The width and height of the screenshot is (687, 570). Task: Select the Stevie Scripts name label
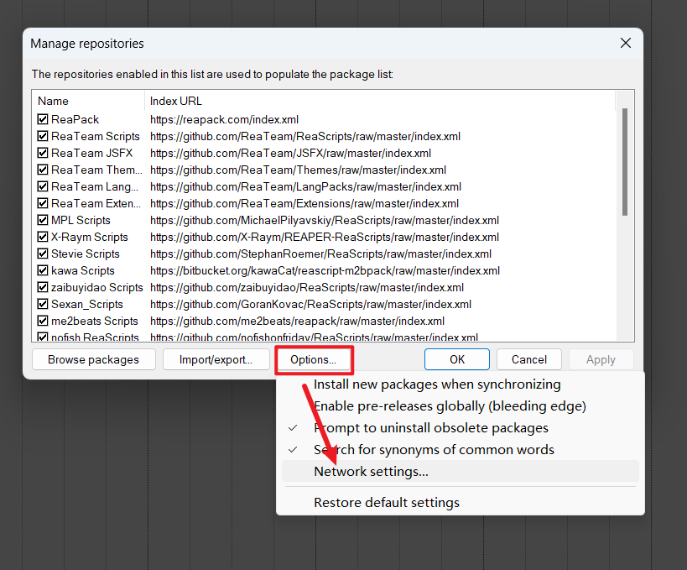(86, 254)
